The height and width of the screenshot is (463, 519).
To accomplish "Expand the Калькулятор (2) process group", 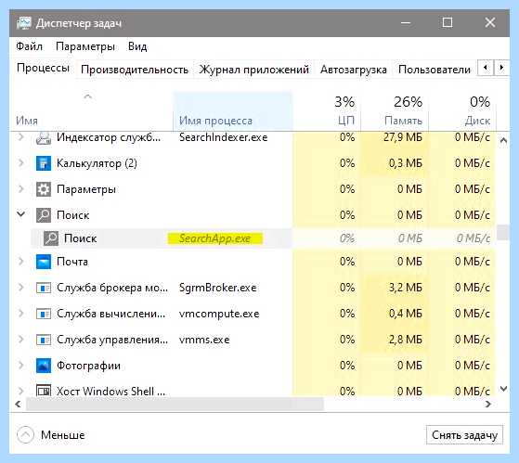I will click(20, 163).
